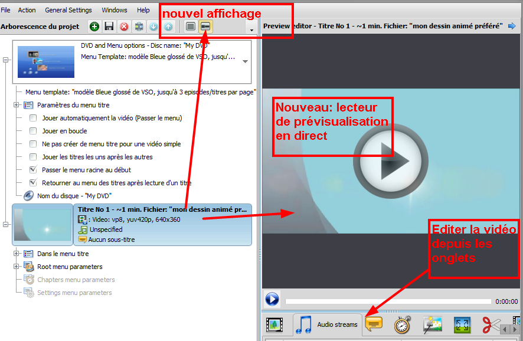Open the Menu Template dropdown arrow
523x341 pixels.
[x=245, y=61]
